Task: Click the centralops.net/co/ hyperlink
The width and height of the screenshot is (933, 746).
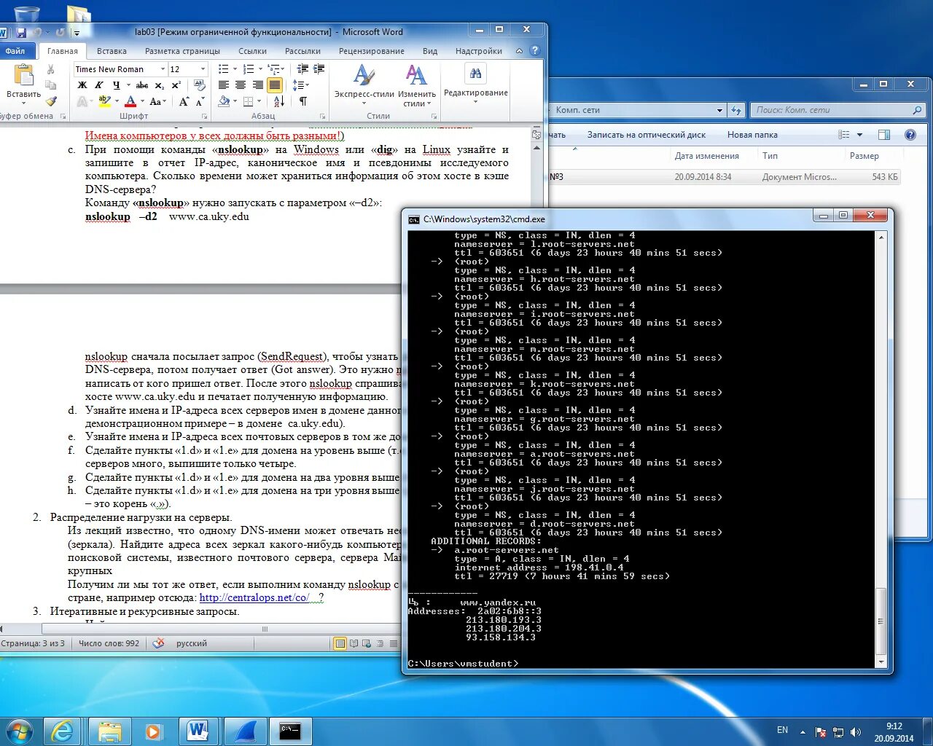Action: click(254, 597)
